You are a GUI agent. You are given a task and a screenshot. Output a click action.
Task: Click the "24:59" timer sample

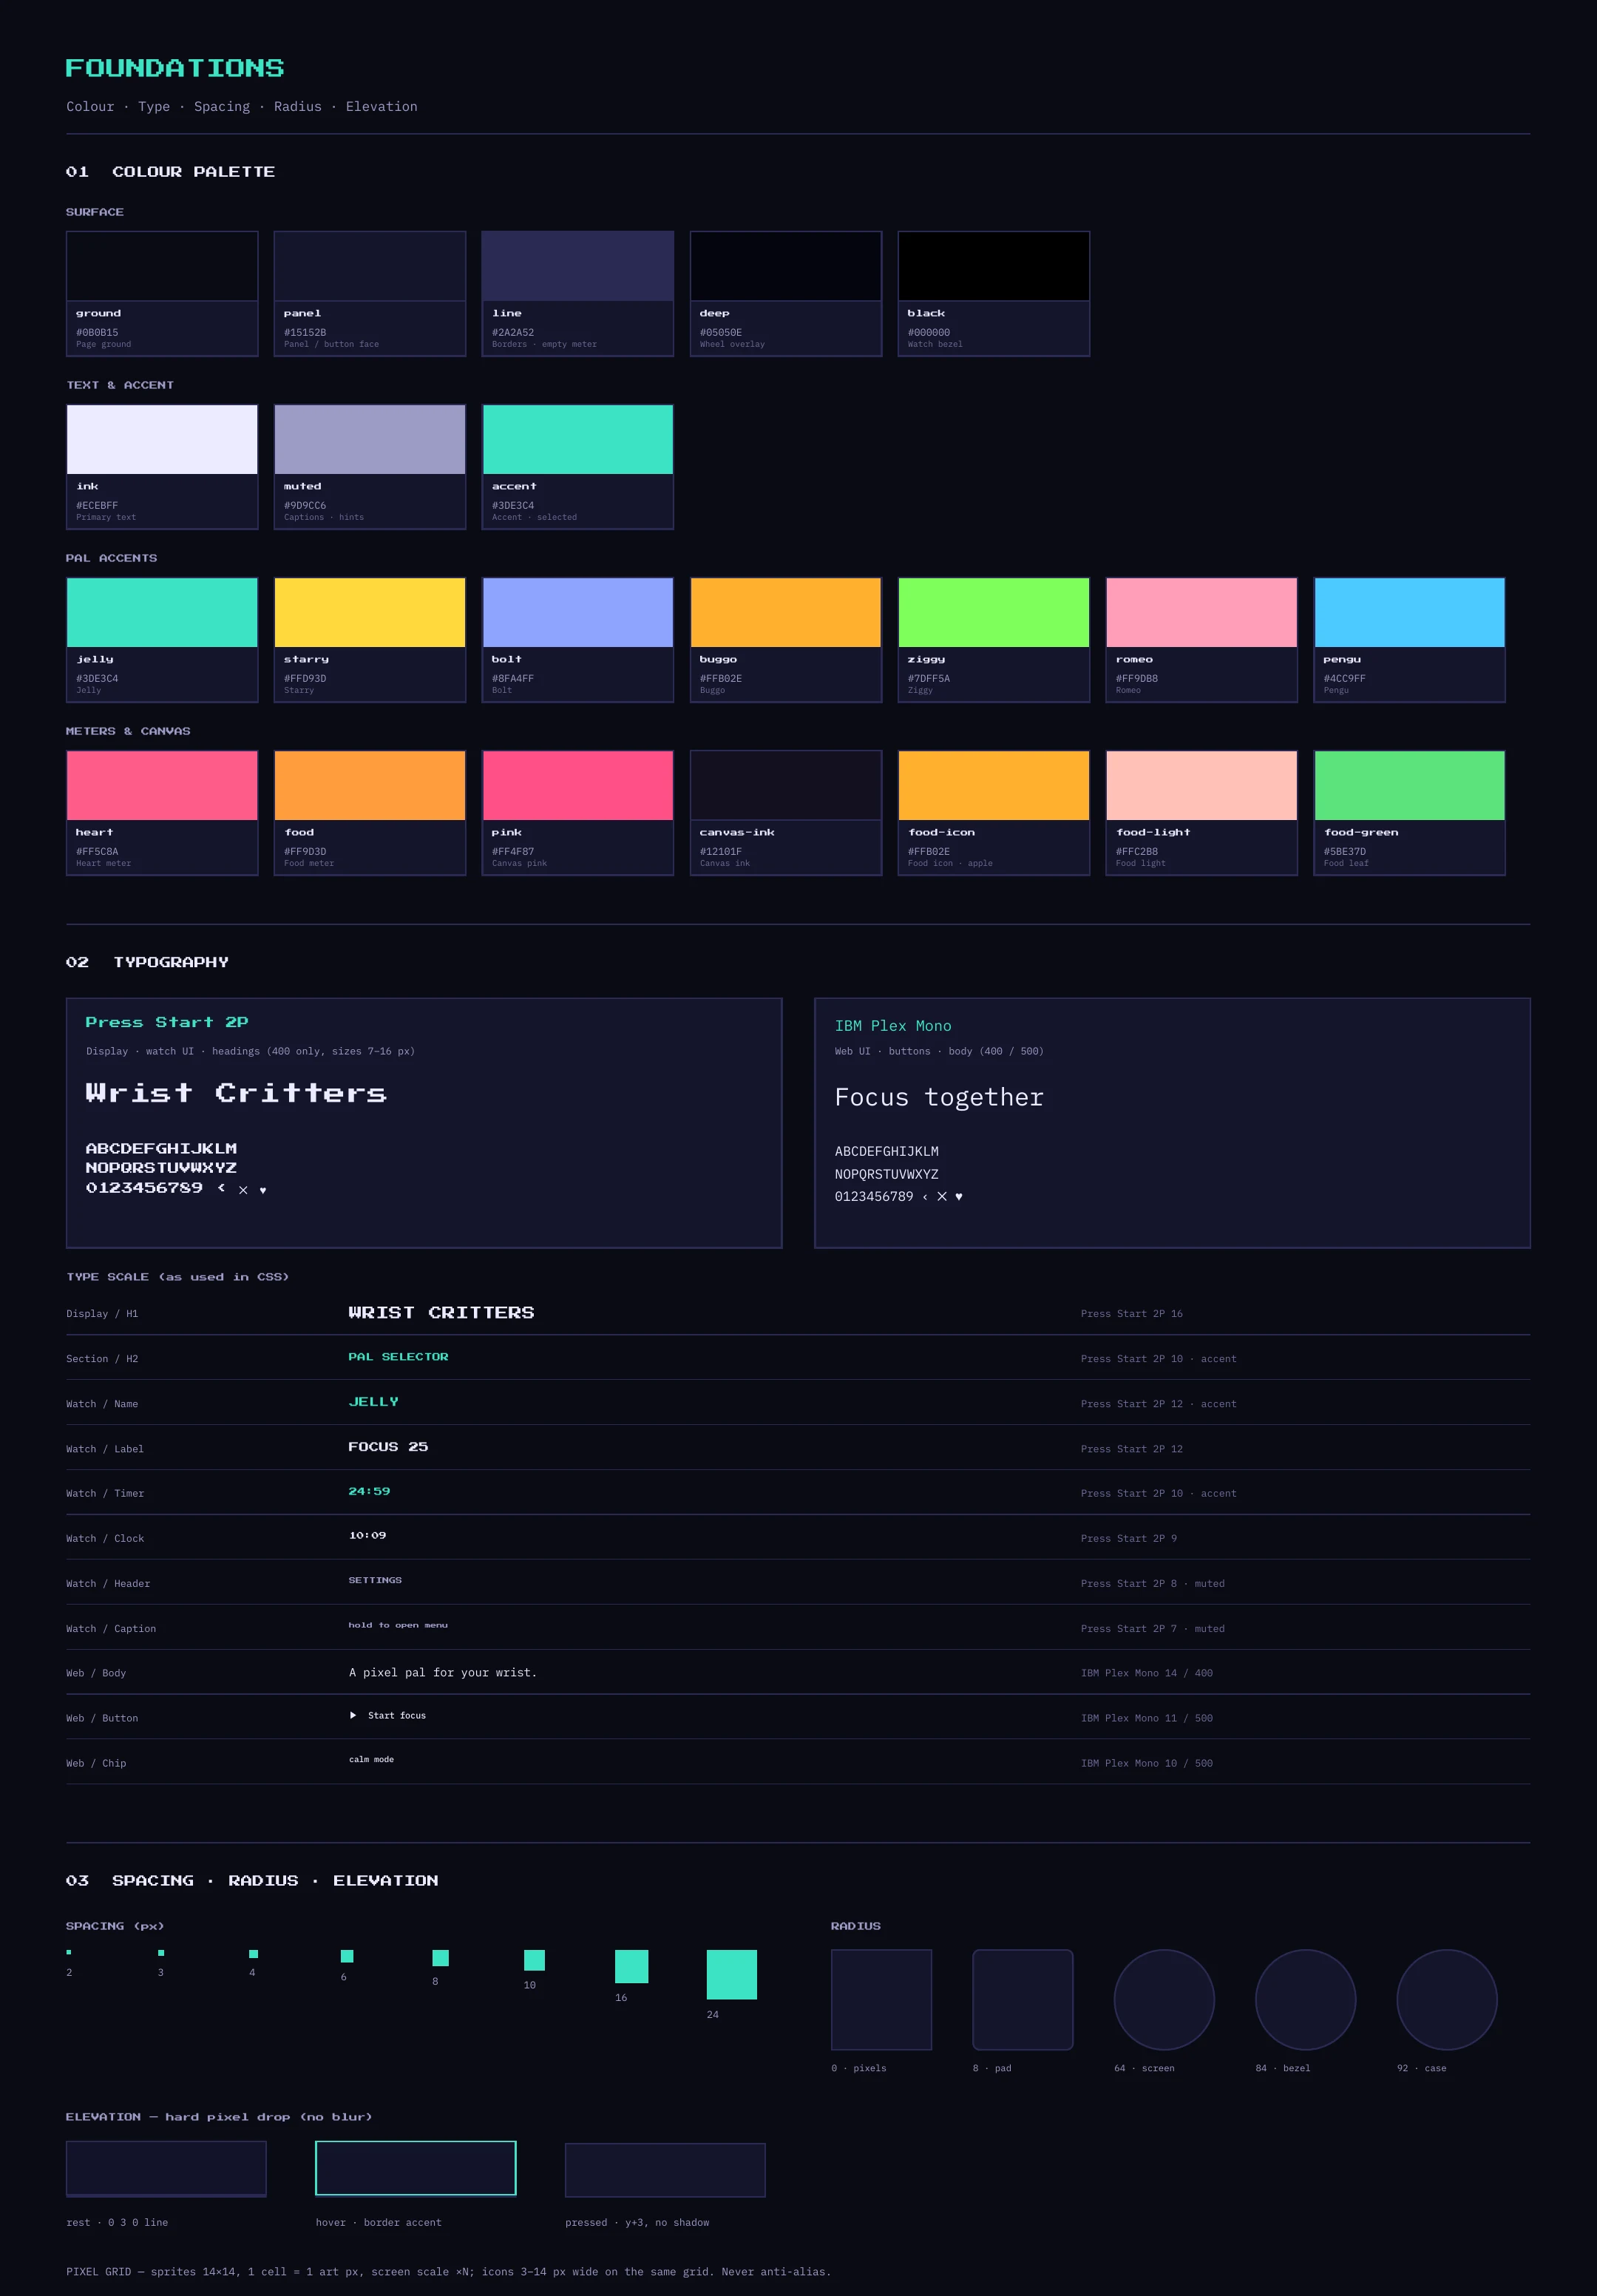tap(369, 1491)
